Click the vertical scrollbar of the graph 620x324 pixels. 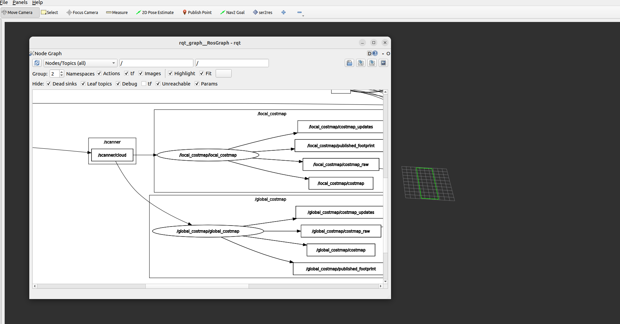tap(385, 215)
